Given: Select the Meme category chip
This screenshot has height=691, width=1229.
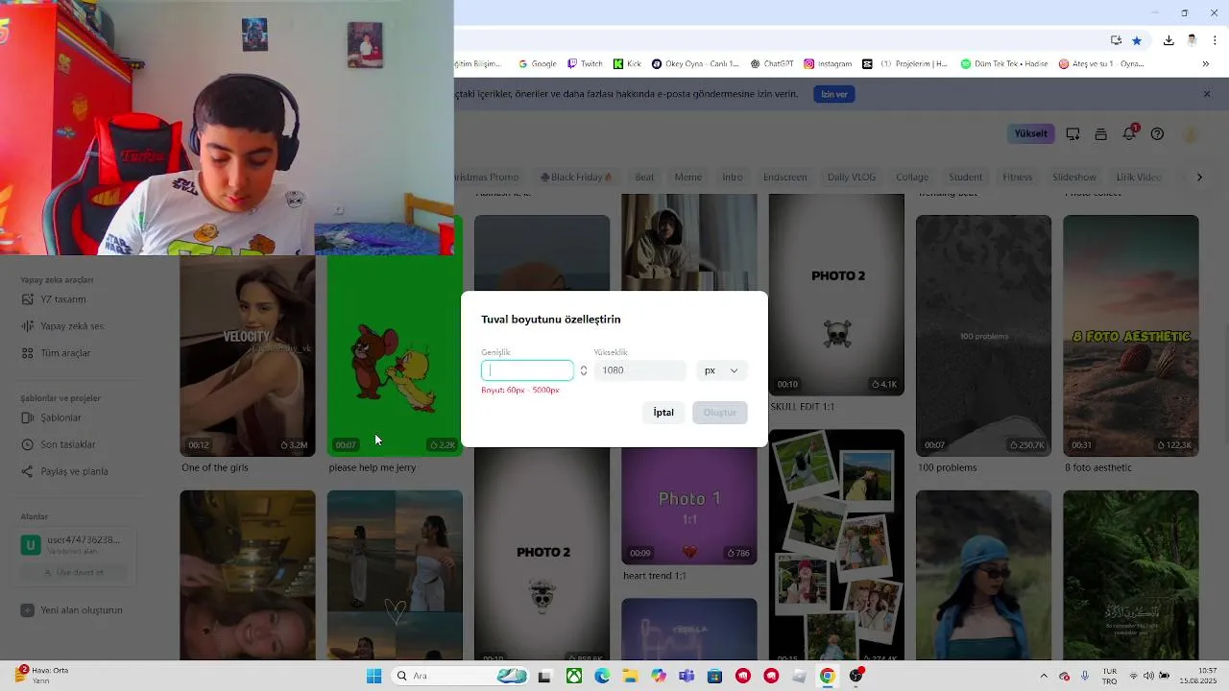Looking at the screenshot, I should (x=688, y=178).
